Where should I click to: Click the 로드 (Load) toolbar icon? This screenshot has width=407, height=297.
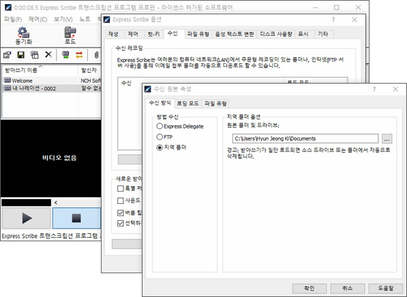70,35
